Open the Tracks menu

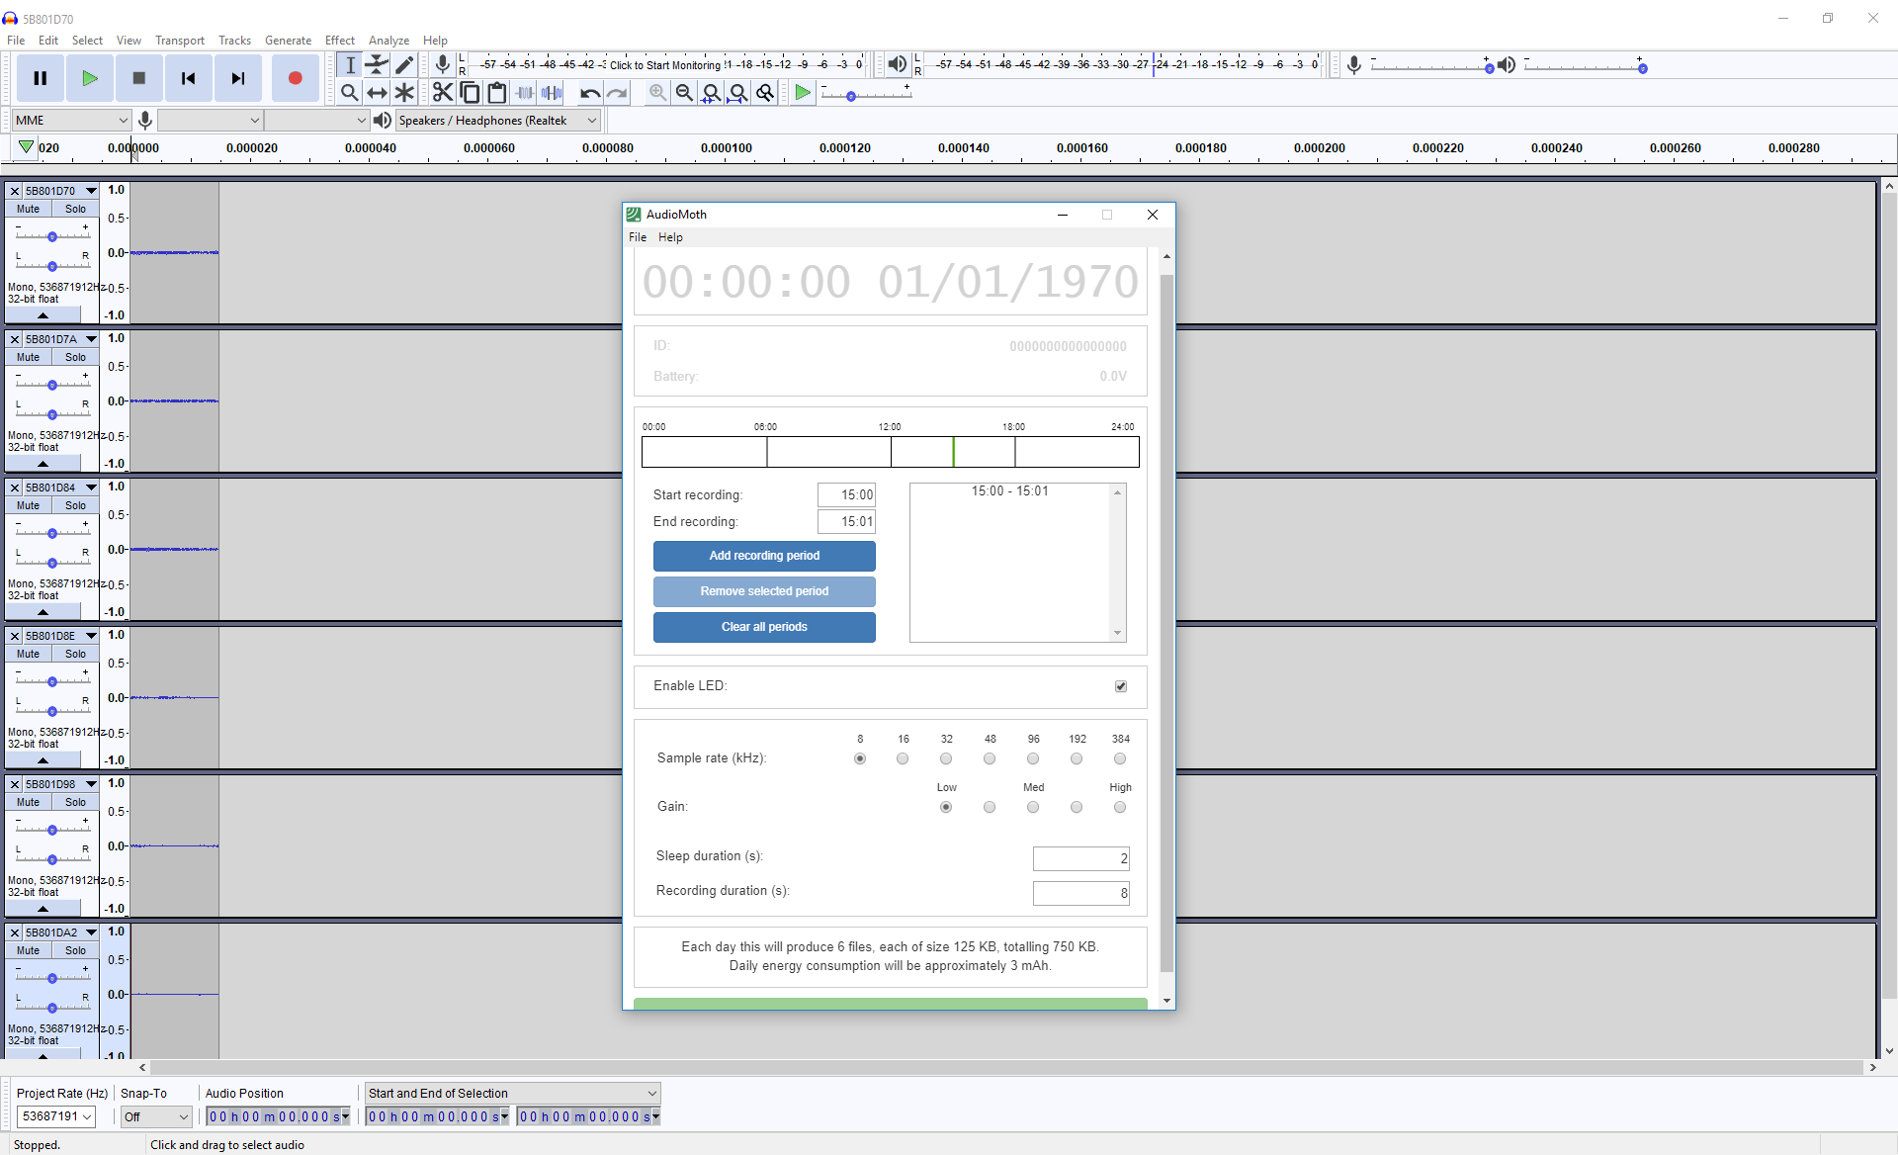[234, 41]
